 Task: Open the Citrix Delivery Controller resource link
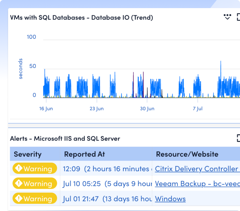click(x=198, y=169)
